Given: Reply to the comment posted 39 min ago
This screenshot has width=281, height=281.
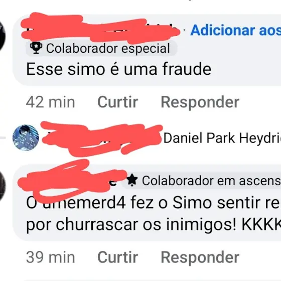Looking at the screenshot, I should pyautogui.click(x=200, y=257).
